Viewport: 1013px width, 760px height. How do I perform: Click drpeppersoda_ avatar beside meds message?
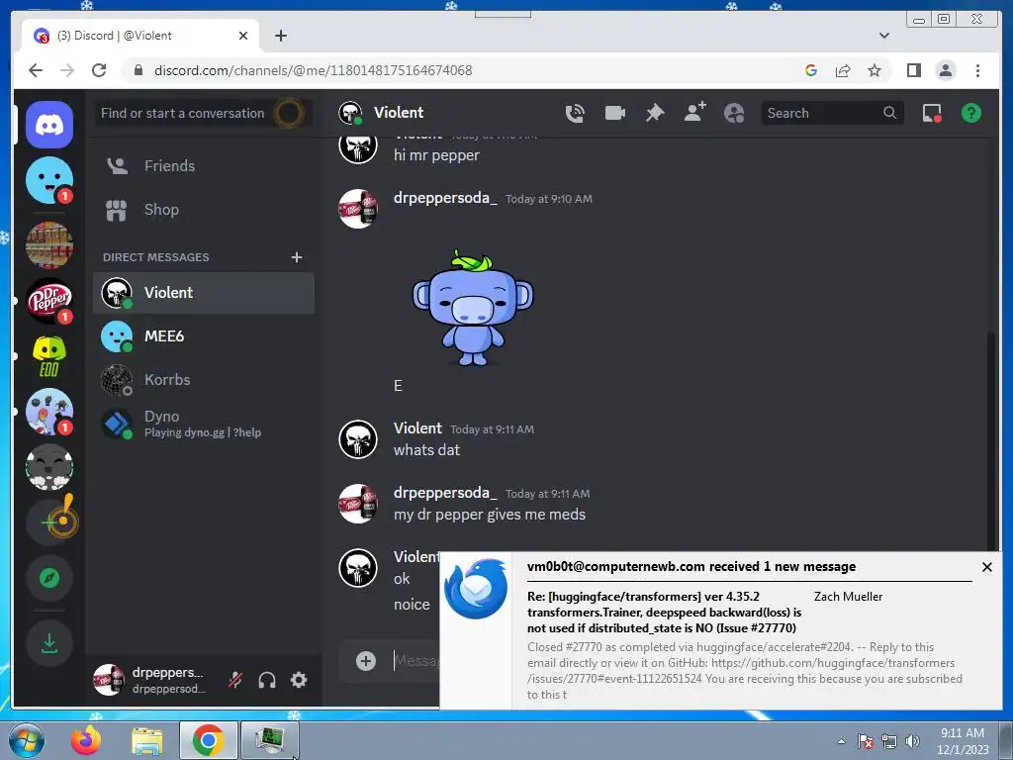[x=358, y=504]
